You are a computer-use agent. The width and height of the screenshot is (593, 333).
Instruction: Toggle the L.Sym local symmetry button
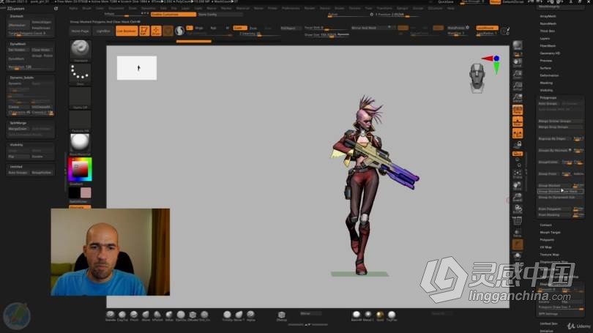(518, 133)
